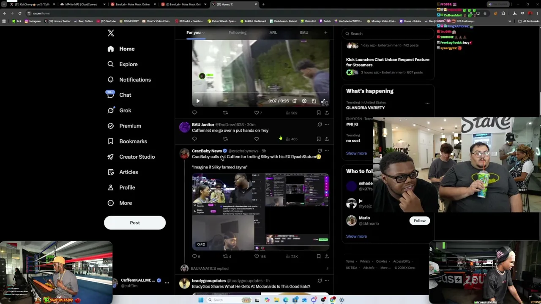Open Bookmarks in the sidebar
This screenshot has width=541, height=304.
127,141
